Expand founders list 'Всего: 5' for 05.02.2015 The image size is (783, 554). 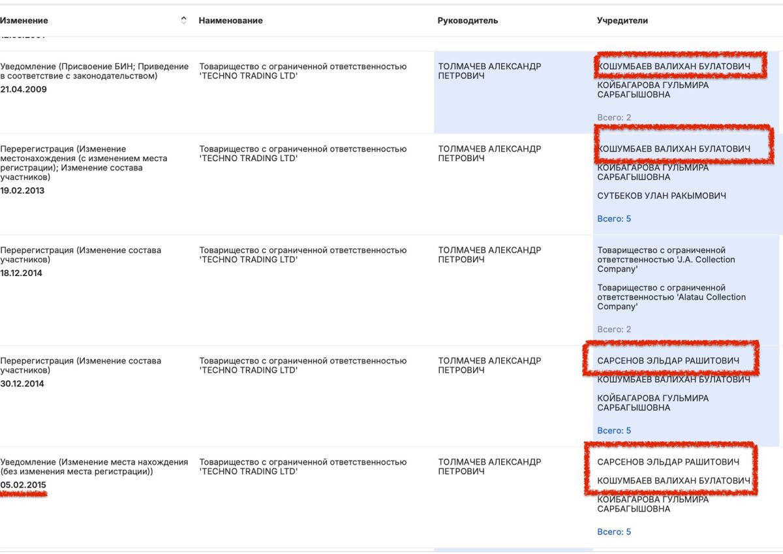tap(614, 532)
